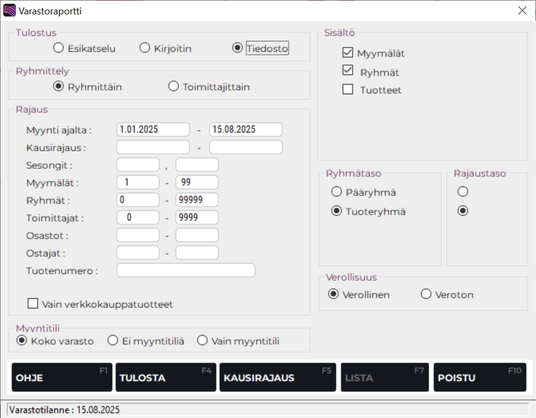Pick the upper Rajaustaso radio button

coord(462,192)
